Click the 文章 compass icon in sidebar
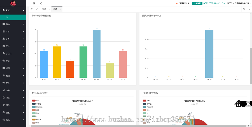 click(x=4, y=61)
